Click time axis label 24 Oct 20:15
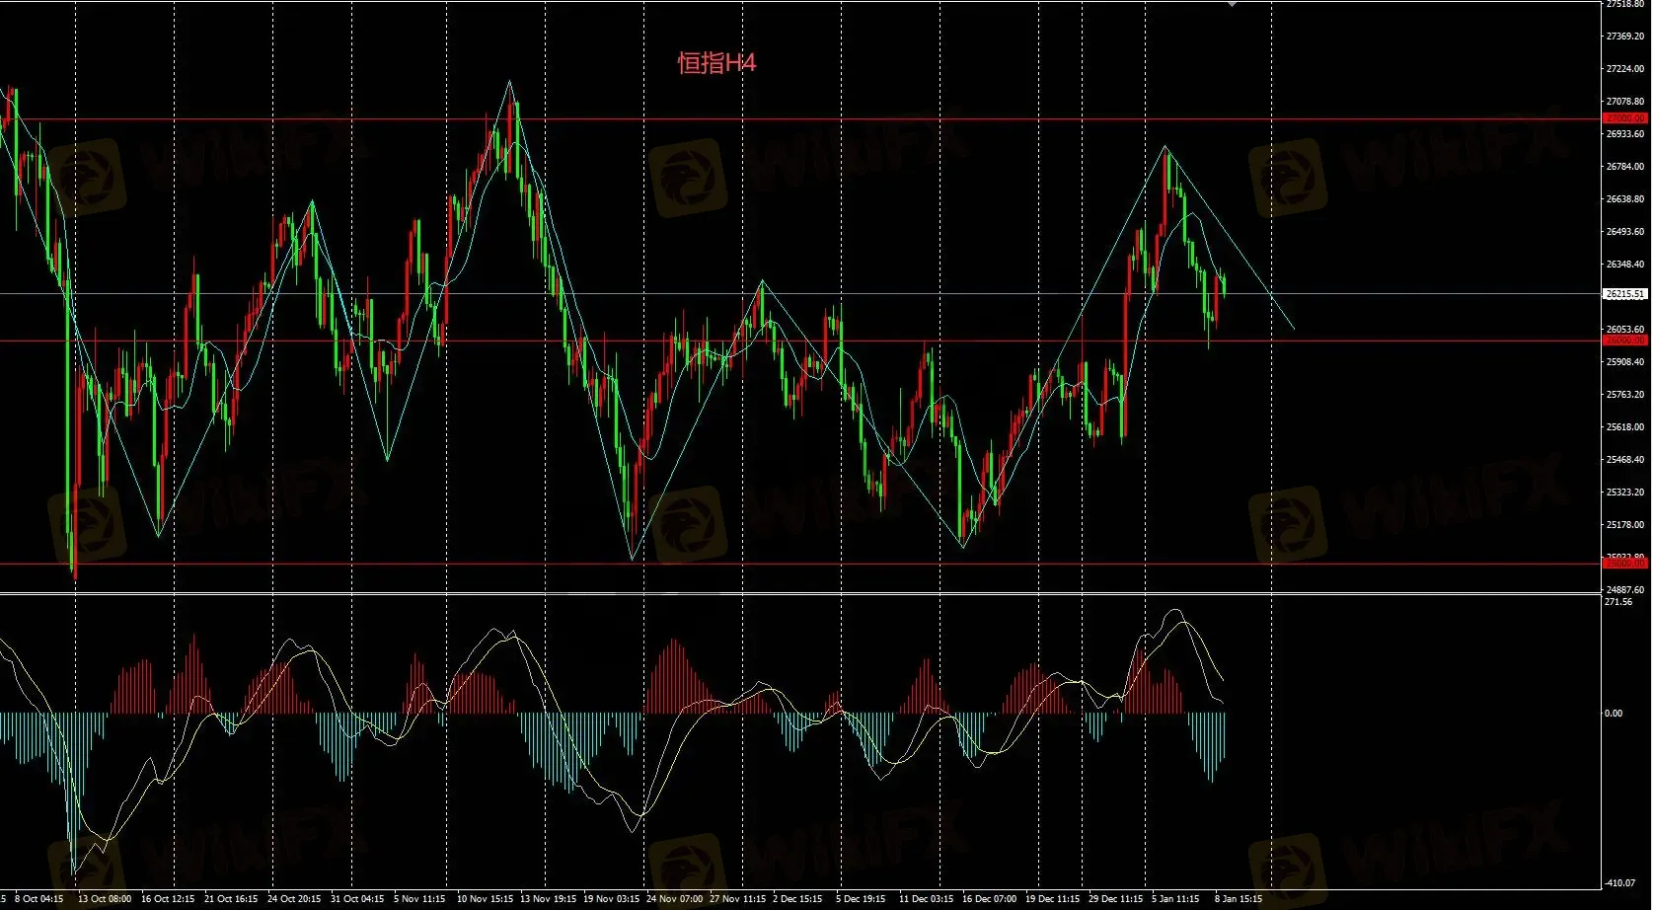 coord(294,899)
